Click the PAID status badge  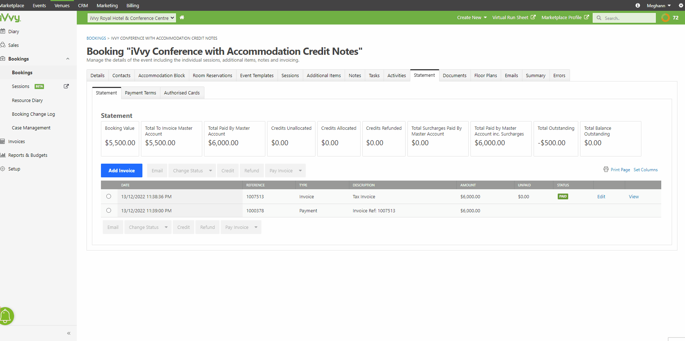pos(563,196)
